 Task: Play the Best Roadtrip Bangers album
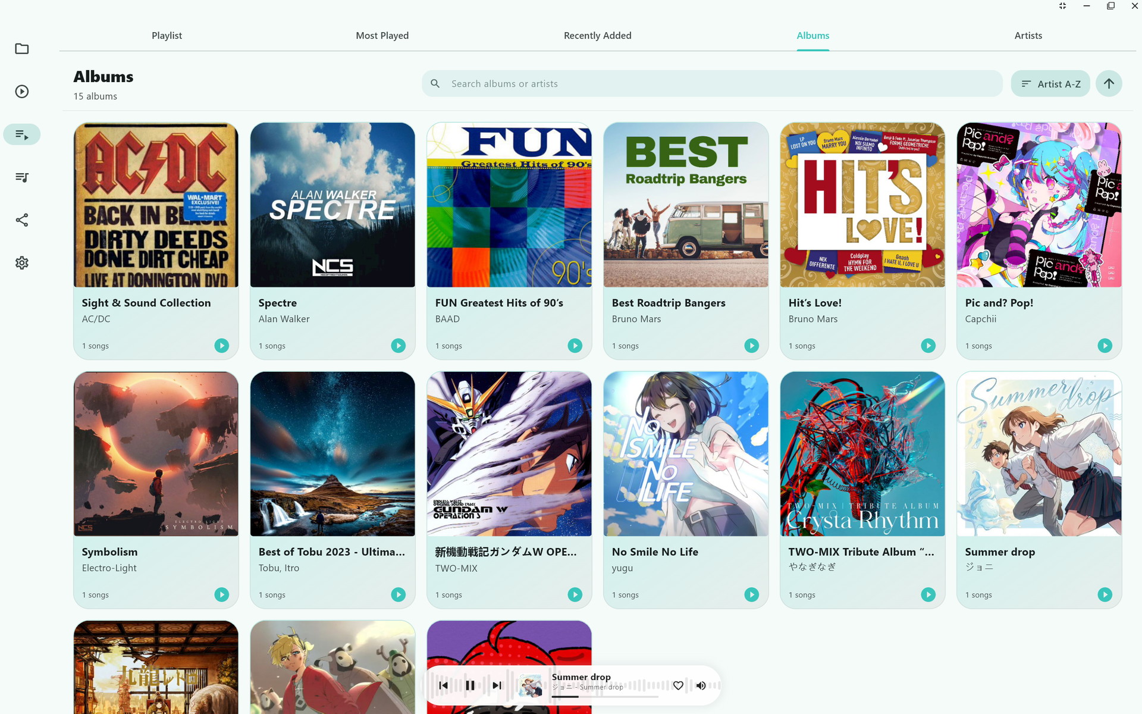click(752, 346)
